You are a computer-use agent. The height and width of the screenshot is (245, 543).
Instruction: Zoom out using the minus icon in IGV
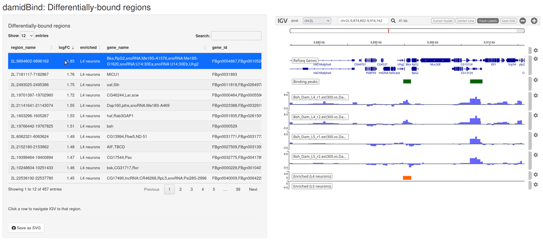tap(523, 20)
